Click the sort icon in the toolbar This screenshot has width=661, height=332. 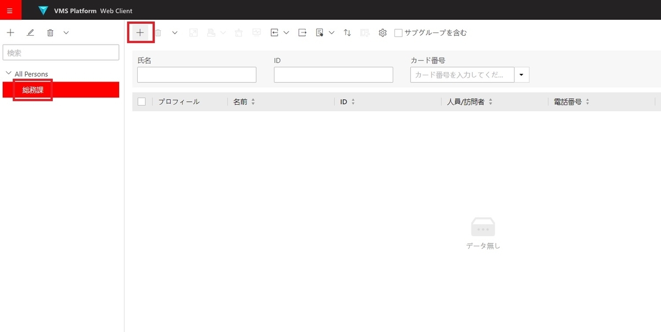[347, 32]
